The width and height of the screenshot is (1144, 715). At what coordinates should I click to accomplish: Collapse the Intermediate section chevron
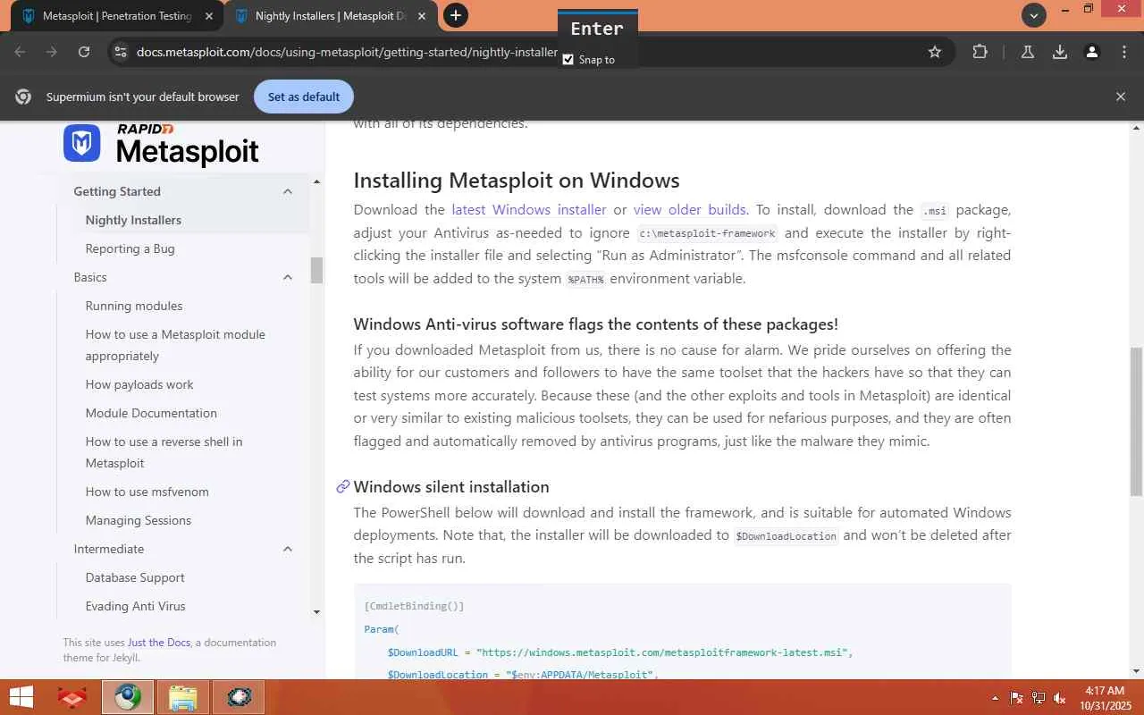[x=288, y=549]
